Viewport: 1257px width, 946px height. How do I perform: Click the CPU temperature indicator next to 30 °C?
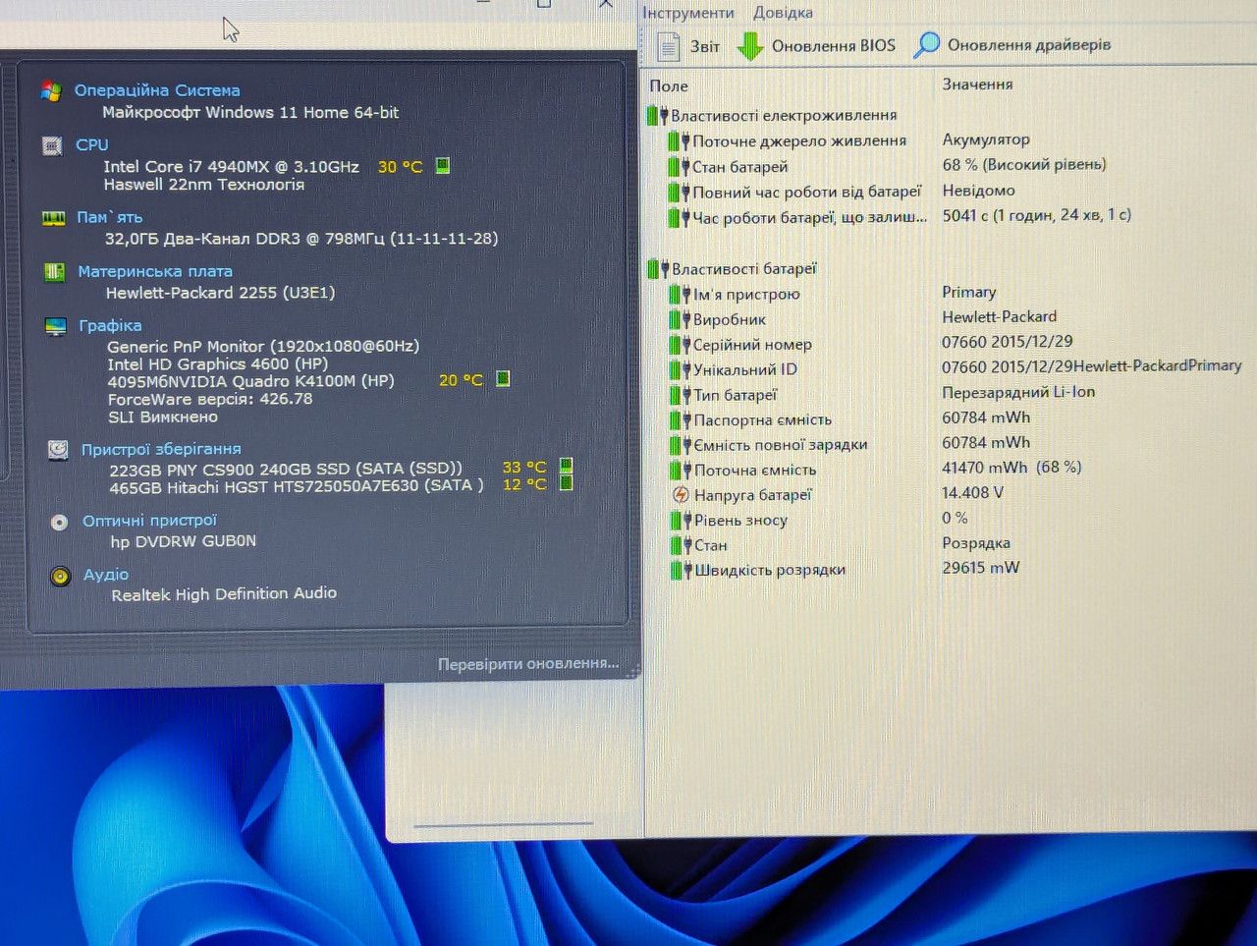(443, 165)
